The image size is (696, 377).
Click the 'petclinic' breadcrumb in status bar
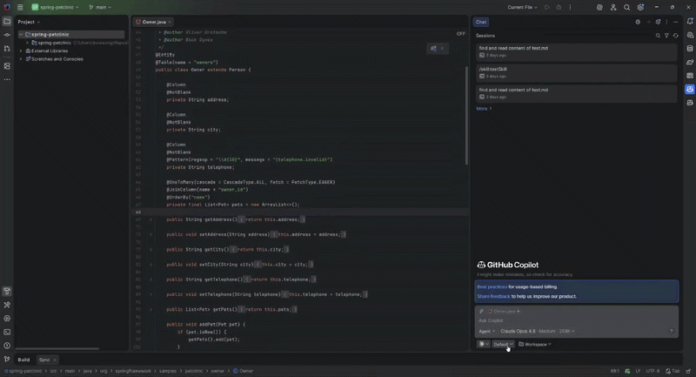193,371
